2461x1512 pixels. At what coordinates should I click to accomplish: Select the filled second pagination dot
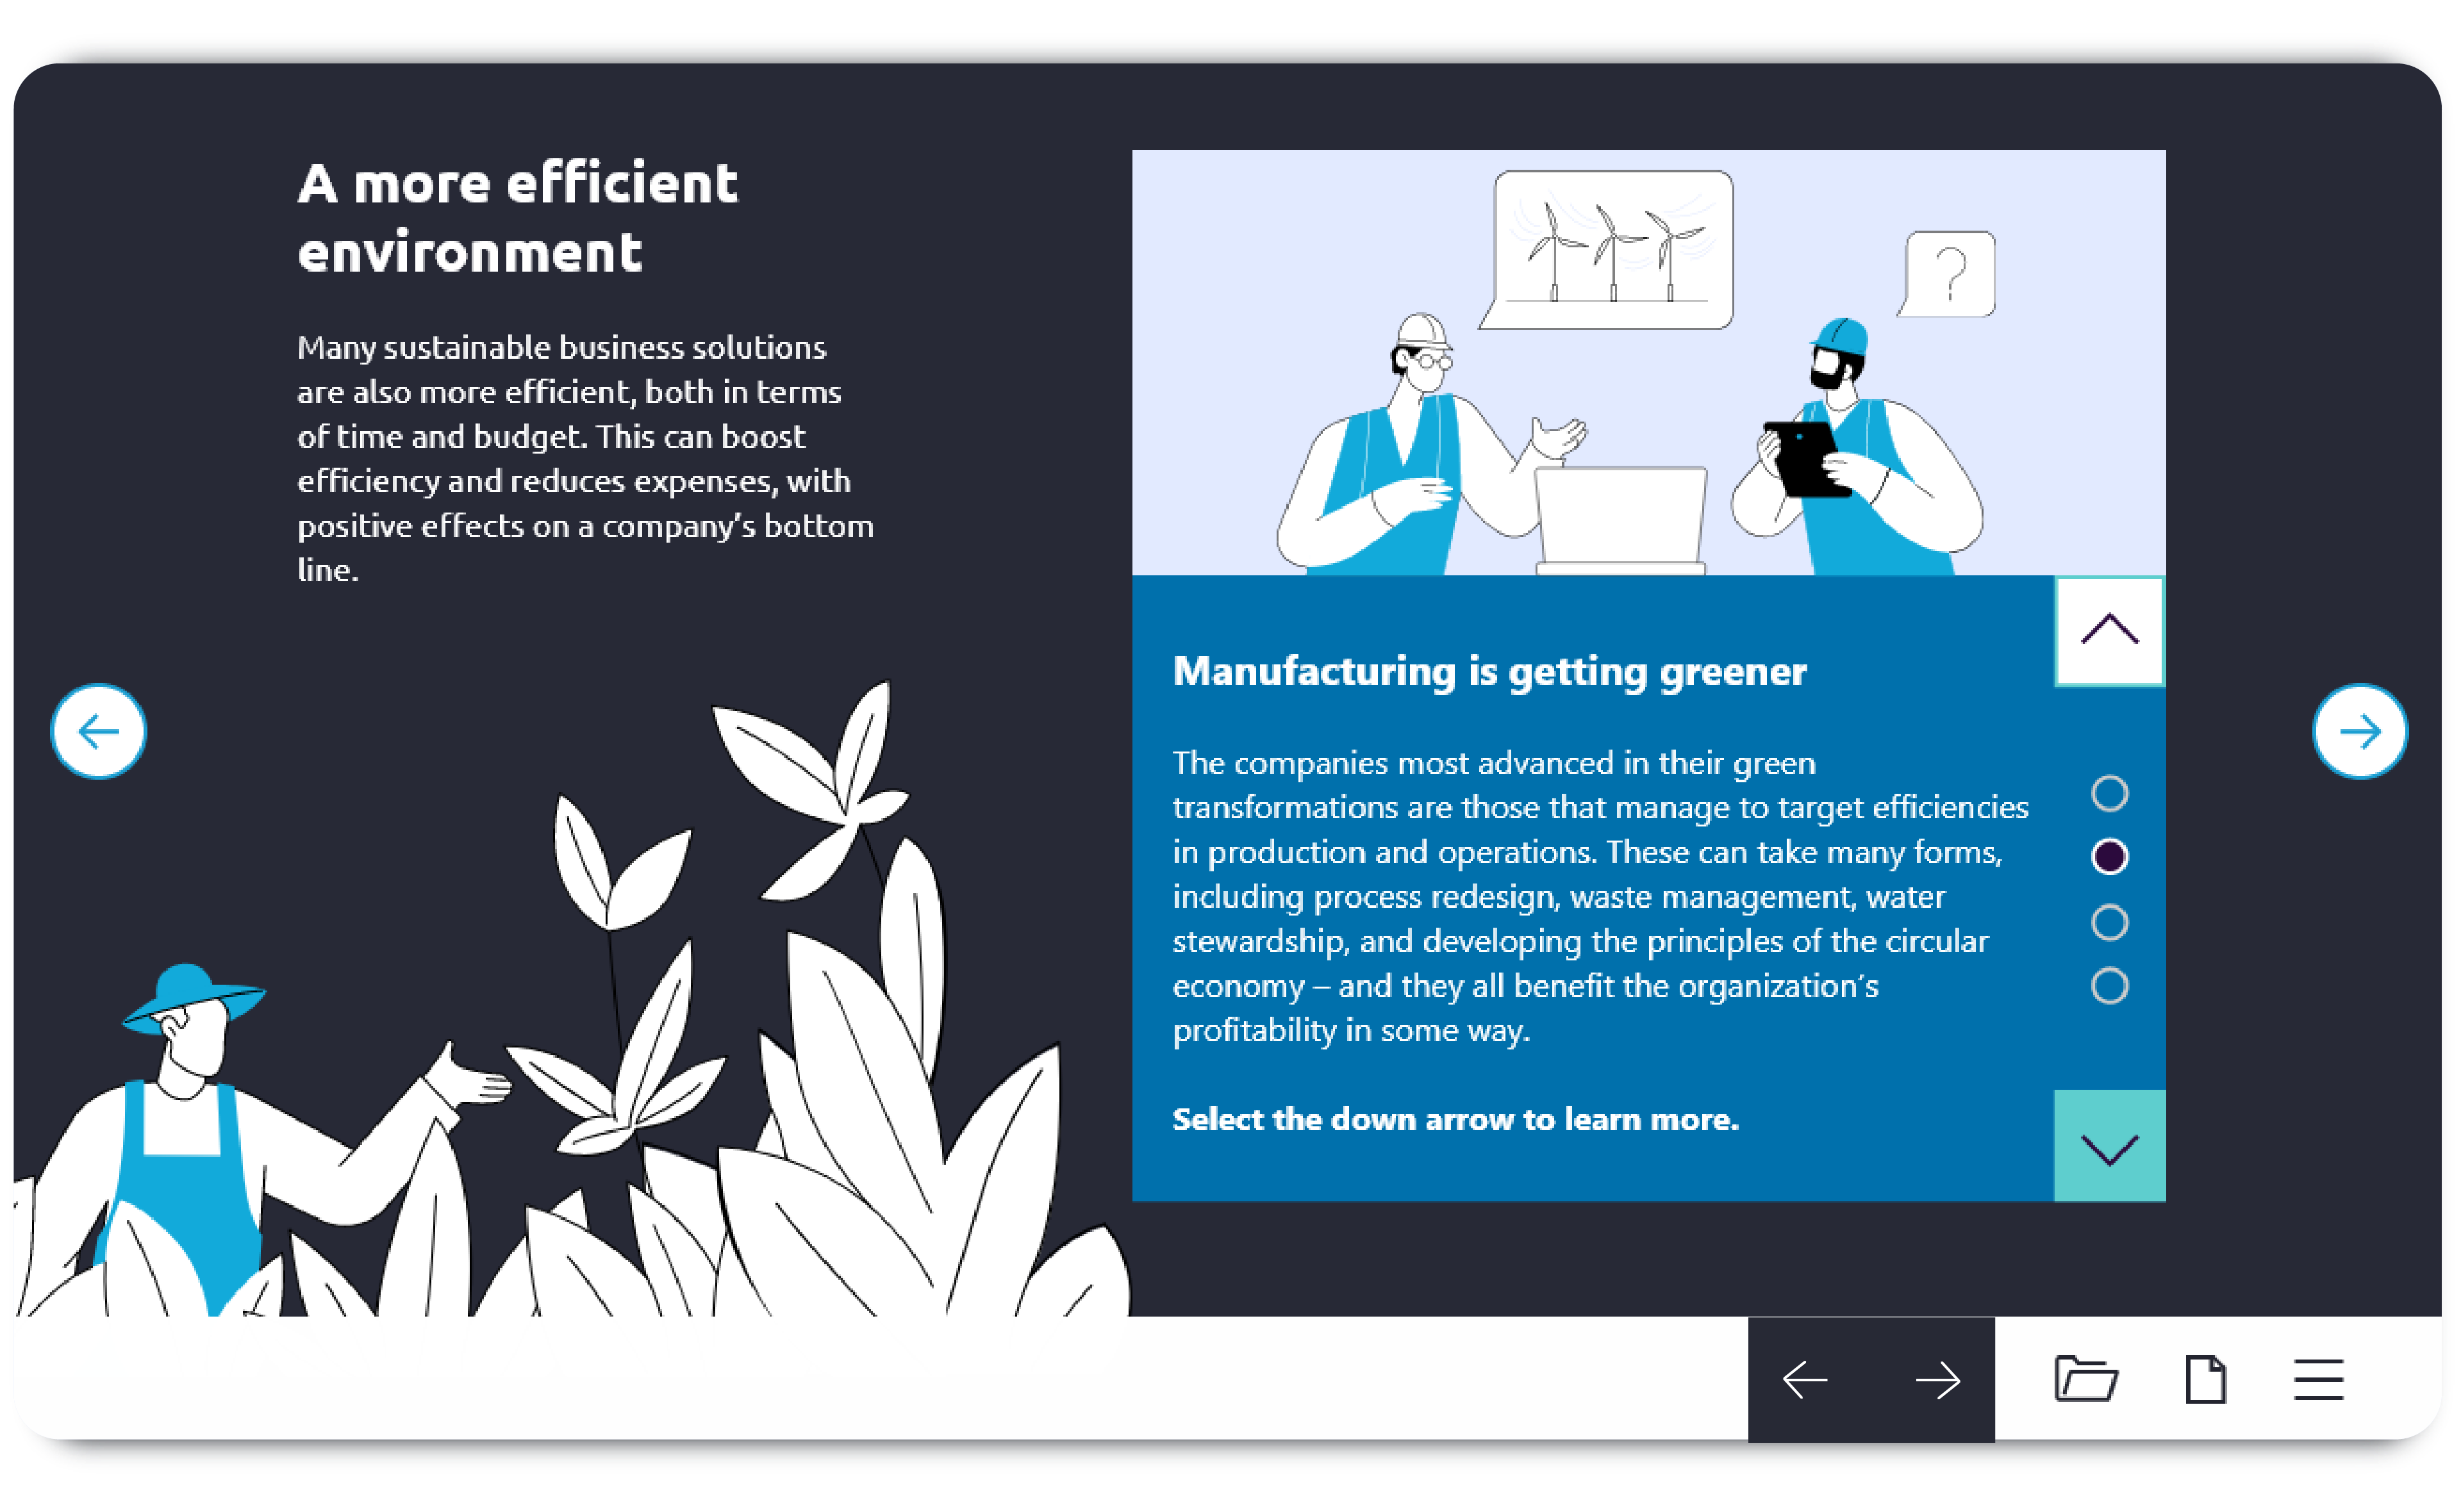pos(2109,856)
